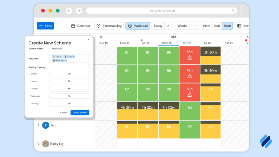Click the purple marker dot above Tue 17
Screen dimensions: 279x157
pos(142,40)
